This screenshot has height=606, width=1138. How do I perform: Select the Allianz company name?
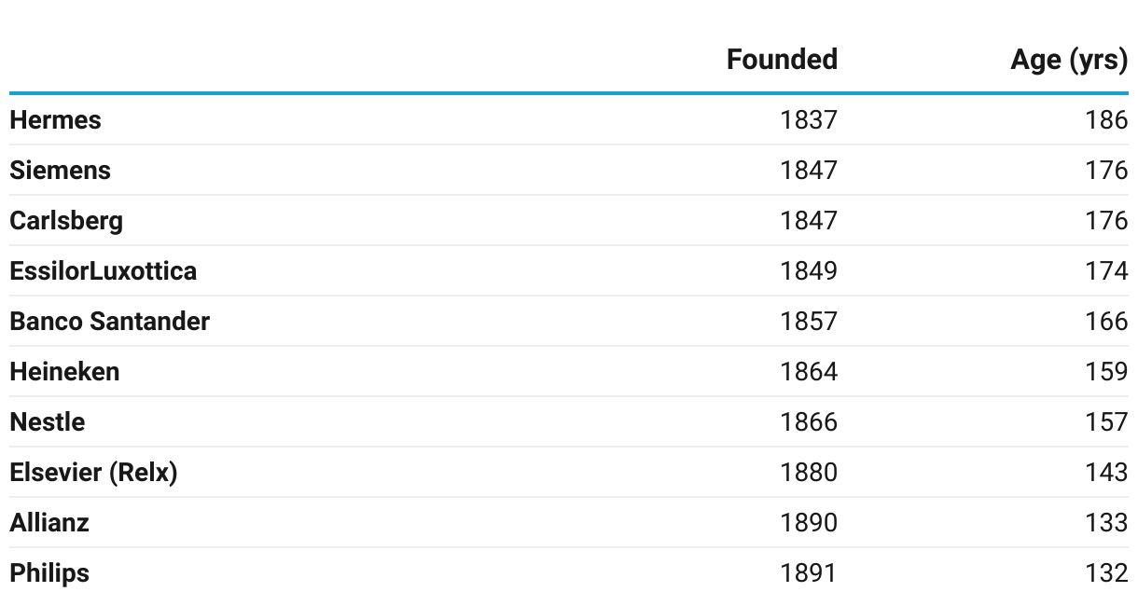tap(49, 523)
